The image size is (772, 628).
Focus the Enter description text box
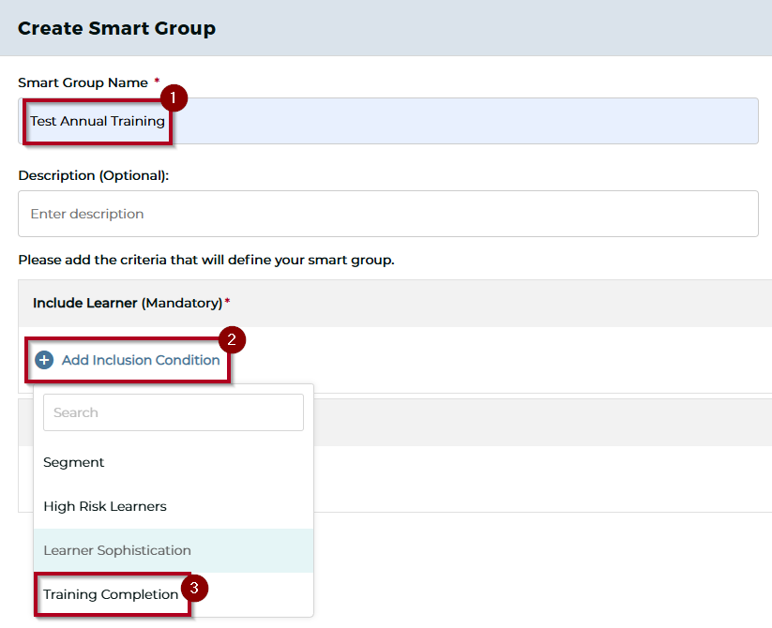click(x=387, y=214)
